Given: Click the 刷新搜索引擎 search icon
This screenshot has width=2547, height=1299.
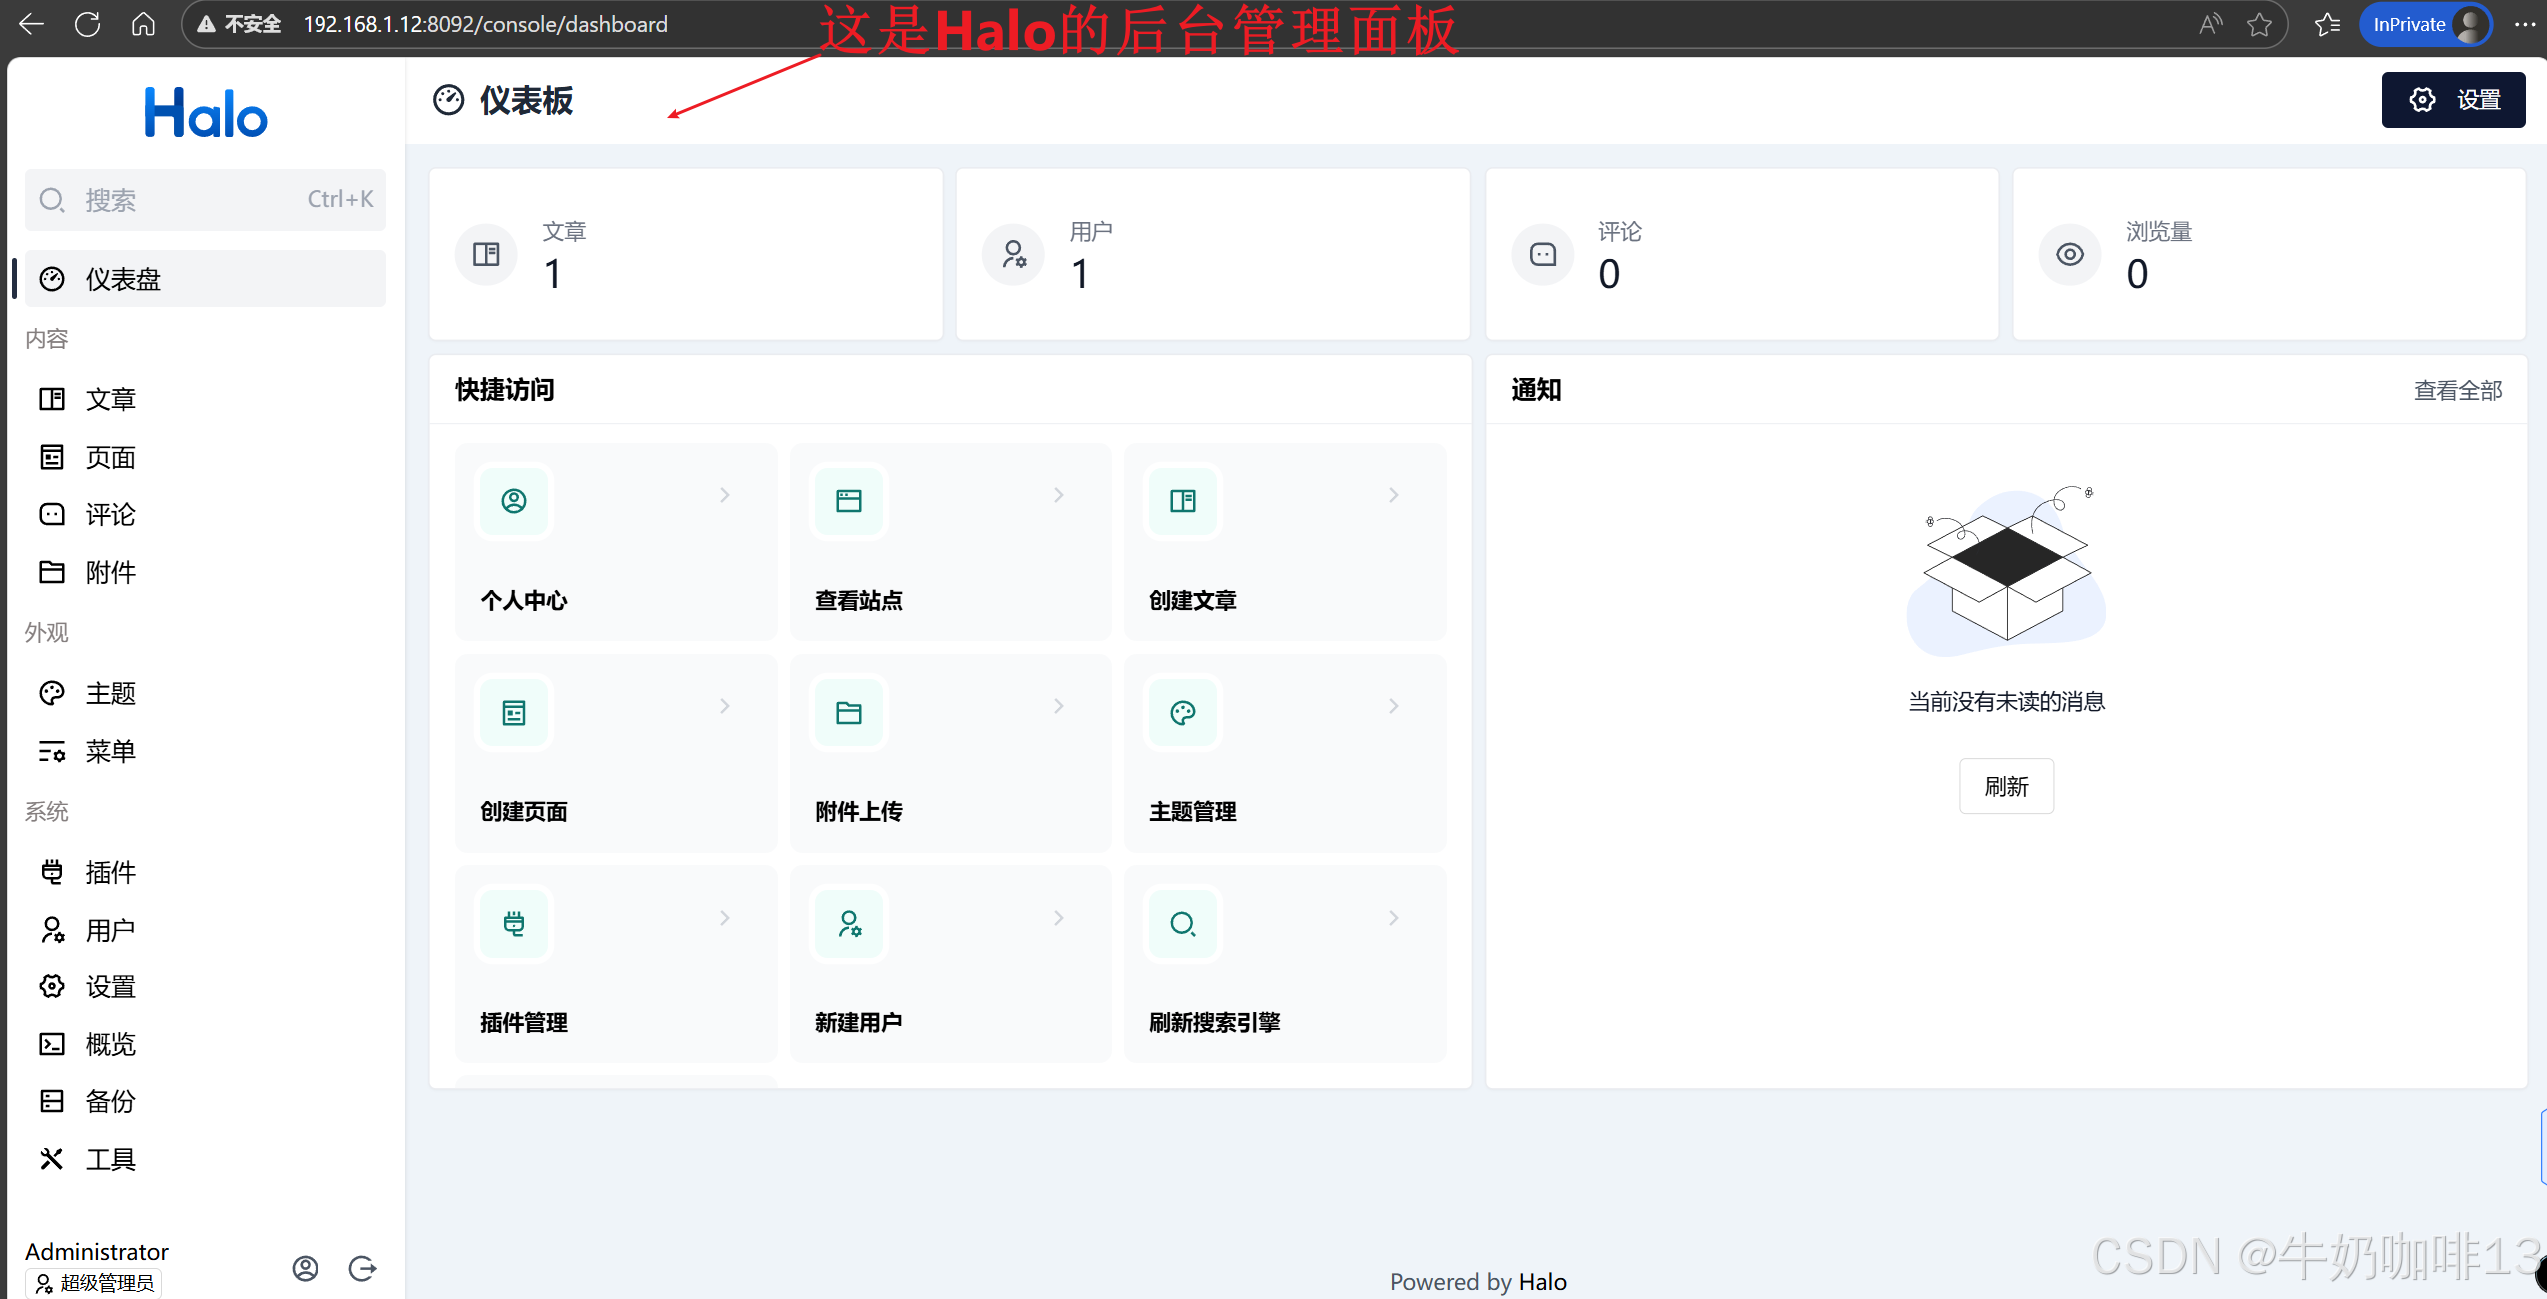Looking at the screenshot, I should pyautogui.click(x=1183, y=924).
